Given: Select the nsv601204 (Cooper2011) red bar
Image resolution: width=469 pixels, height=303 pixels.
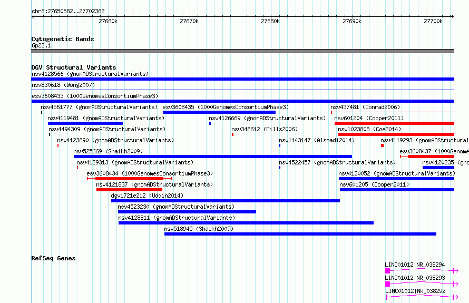Looking at the screenshot, I should click(394, 123).
